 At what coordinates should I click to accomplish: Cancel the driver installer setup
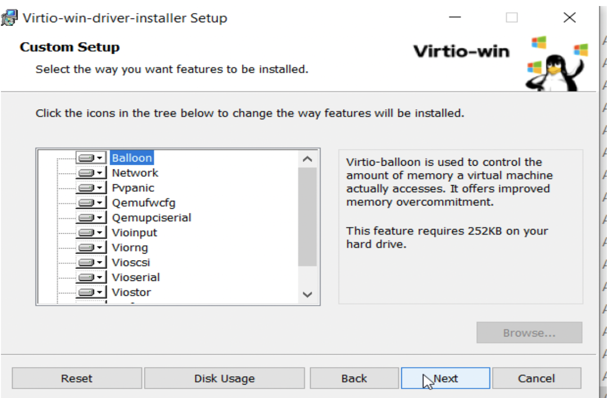(x=536, y=379)
